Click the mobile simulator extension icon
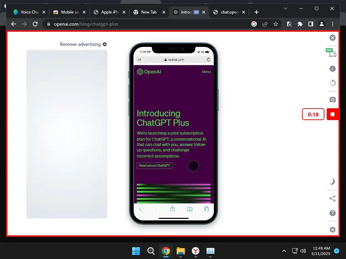This screenshot has width=346, height=259. click(289, 24)
